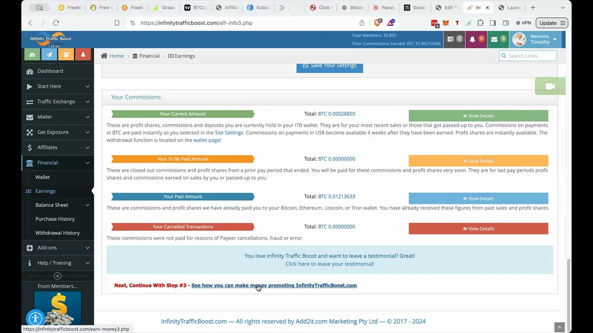Open the tab list dropdown arrow
Viewport: 593px width, 333px height.
coord(562,7)
